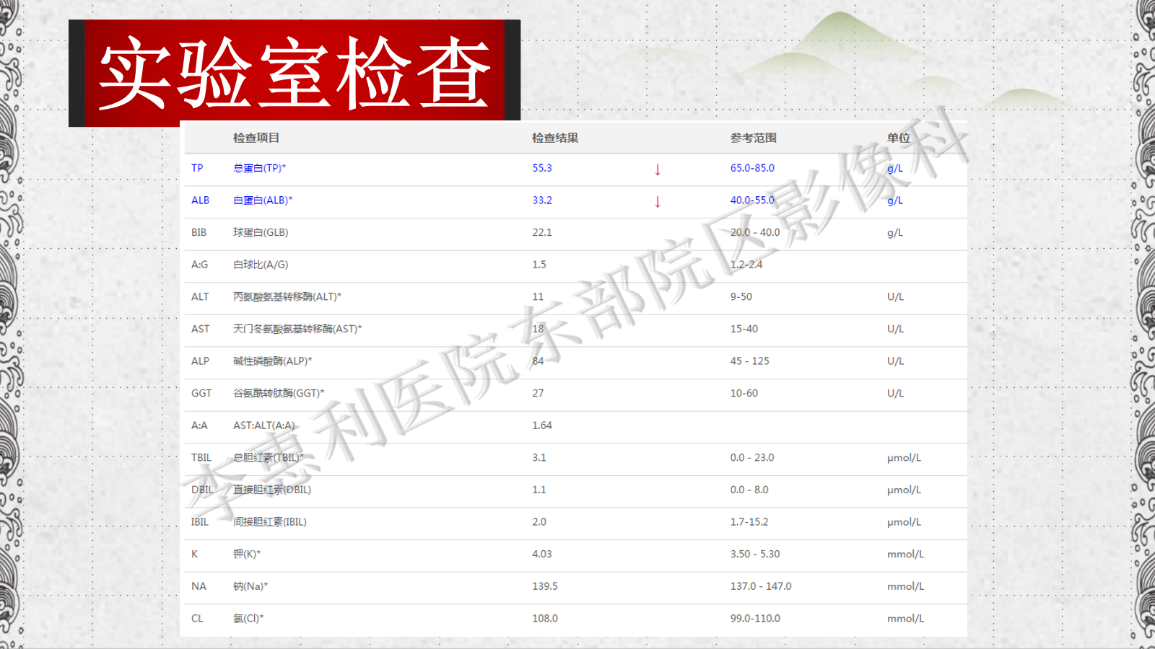Image resolution: width=1155 pixels, height=649 pixels.
Task: Click the IBIL row code label
Action: pos(199,522)
